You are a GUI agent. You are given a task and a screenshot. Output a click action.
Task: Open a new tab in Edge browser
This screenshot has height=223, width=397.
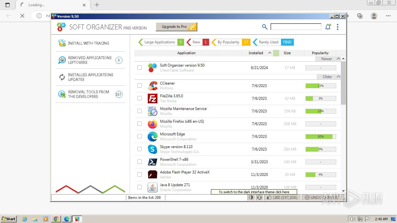tap(97, 5)
